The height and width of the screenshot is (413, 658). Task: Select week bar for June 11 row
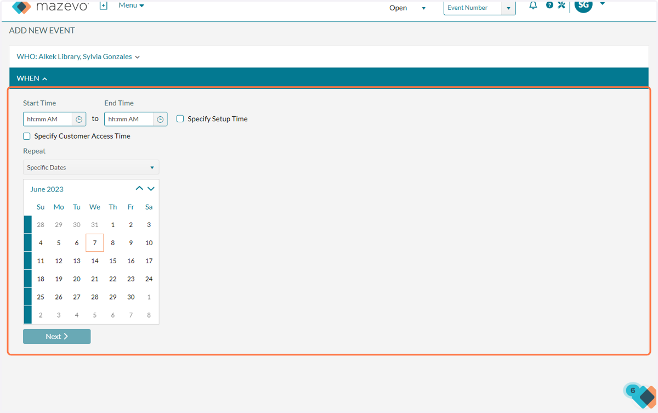click(27, 261)
